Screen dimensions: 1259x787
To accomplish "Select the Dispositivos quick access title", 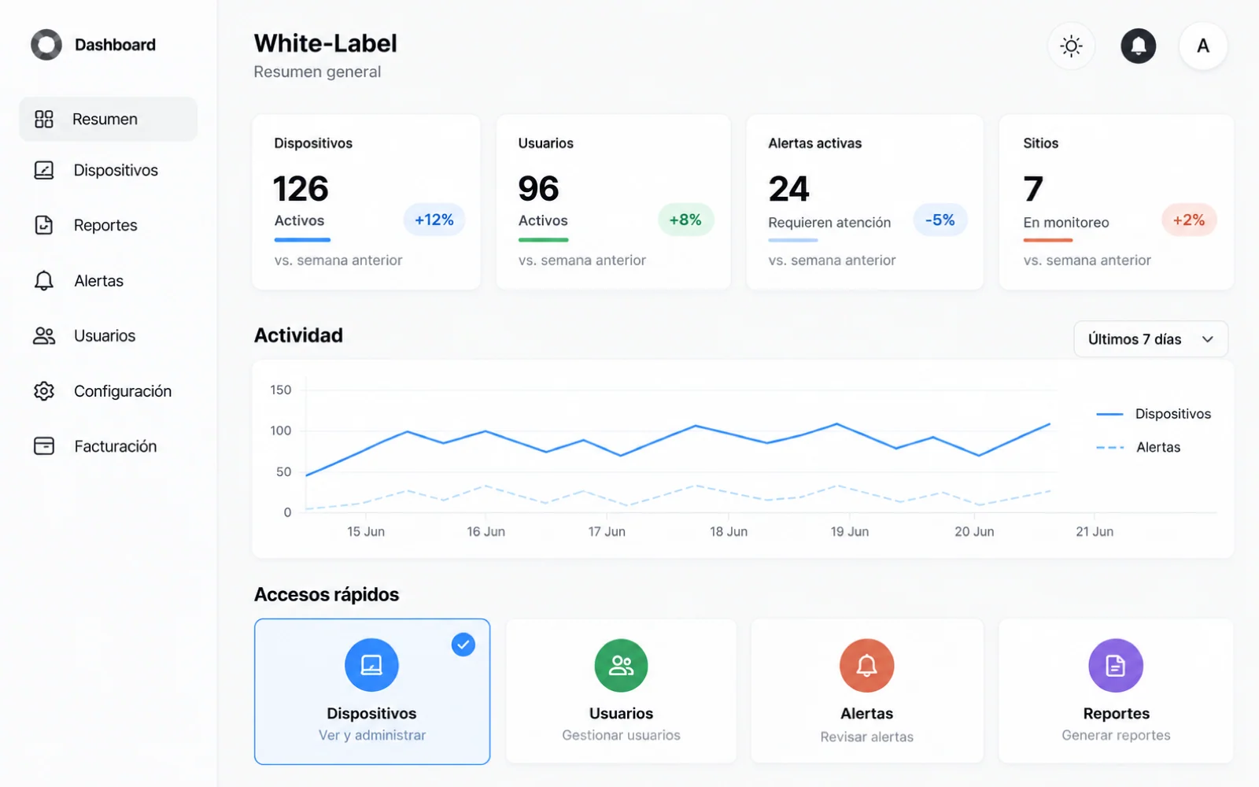I will coord(371,713).
